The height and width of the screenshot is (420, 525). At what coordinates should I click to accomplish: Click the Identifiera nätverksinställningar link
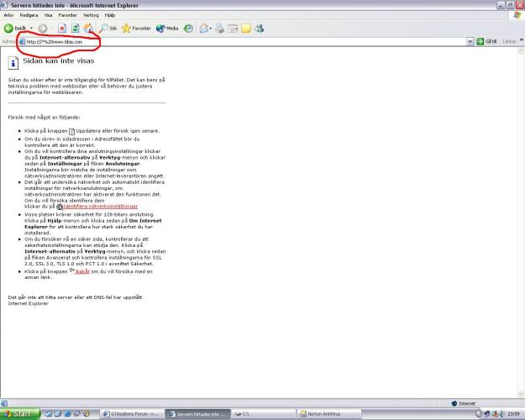click(x=101, y=207)
